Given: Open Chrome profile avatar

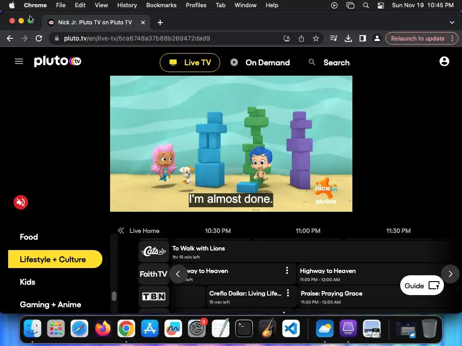Looking at the screenshot, I should [377, 38].
